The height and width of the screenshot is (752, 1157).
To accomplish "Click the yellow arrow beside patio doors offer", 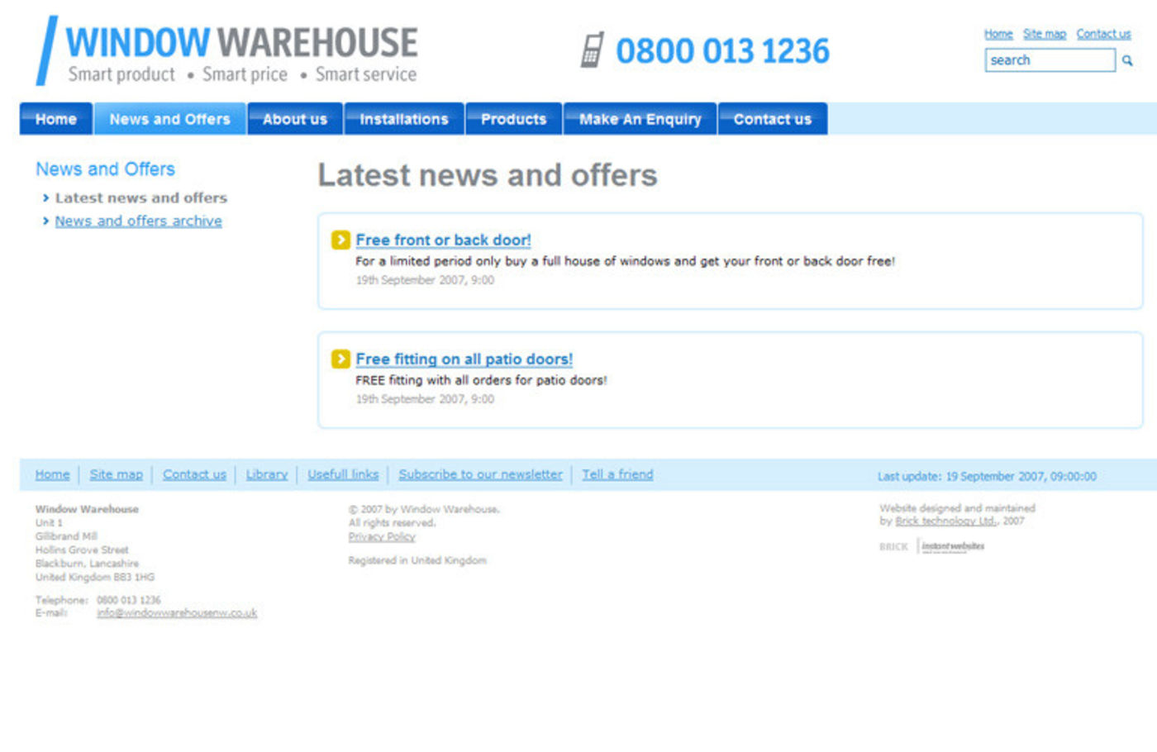I will click(x=340, y=359).
